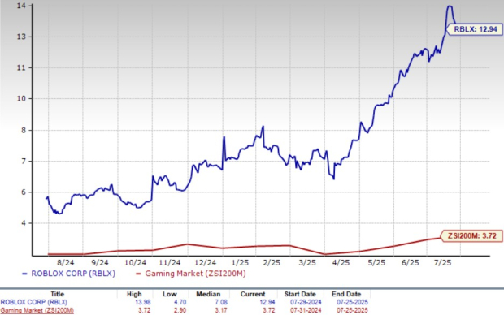Click the 12/24 x-axis label
Image resolution: width=504 pixels, height=315 pixels.
(x=205, y=263)
